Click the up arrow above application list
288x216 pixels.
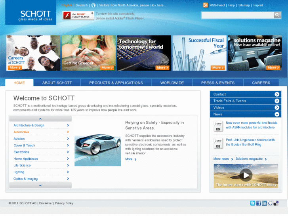(40, 119)
